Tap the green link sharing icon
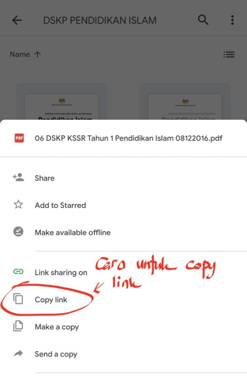This screenshot has height=379, width=247. coord(19,272)
